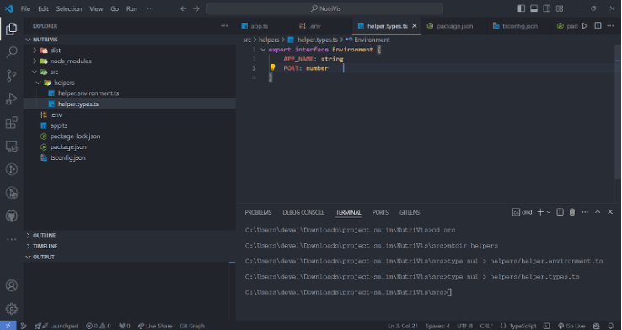Click Launchpad in status bar
Image resolution: width=622 pixels, height=330 pixels.
click(56, 326)
